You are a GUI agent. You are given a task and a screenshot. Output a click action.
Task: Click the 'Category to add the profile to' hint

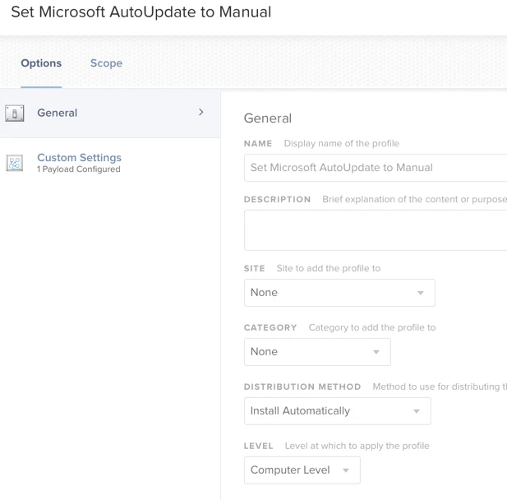click(x=372, y=327)
